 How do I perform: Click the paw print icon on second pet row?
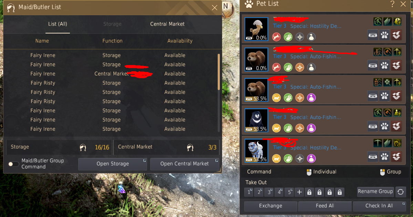pyautogui.click(x=384, y=66)
